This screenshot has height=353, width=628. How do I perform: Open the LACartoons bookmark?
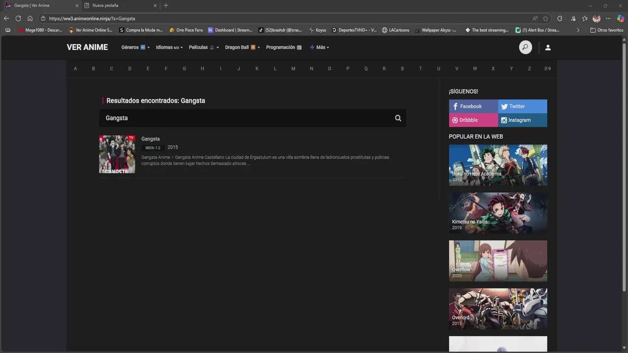[x=395, y=30]
